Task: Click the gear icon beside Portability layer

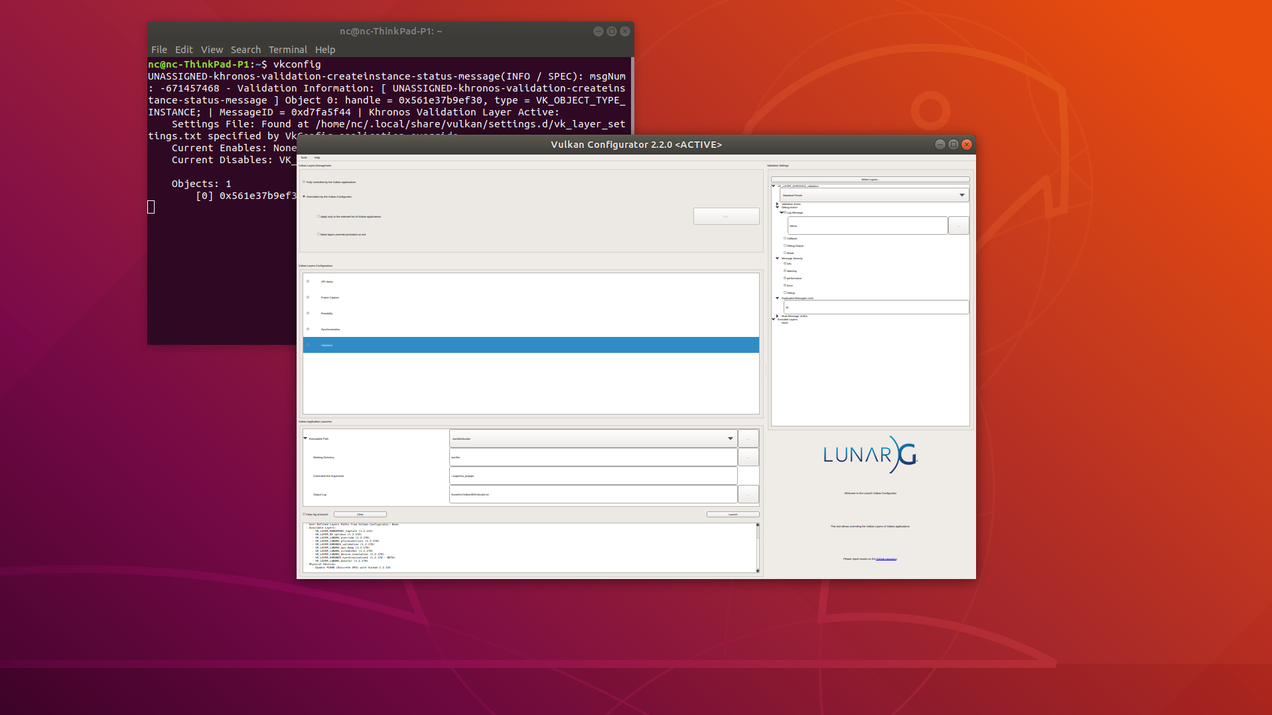Action: [x=308, y=313]
